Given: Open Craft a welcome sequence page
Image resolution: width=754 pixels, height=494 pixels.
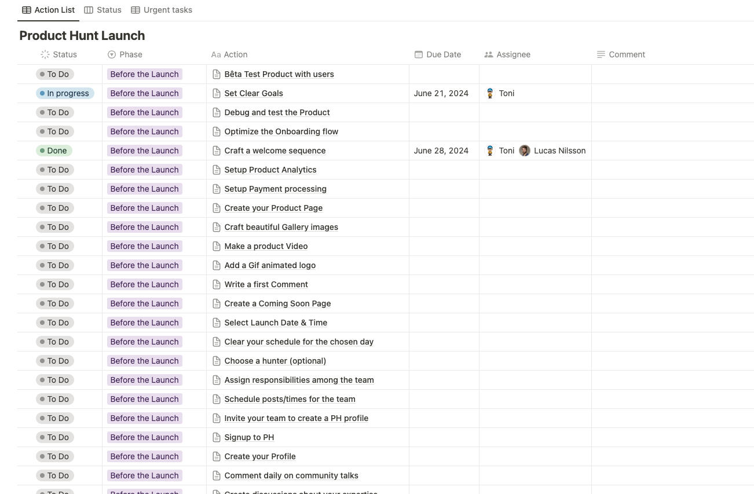Looking at the screenshot, I should [274, 151].
